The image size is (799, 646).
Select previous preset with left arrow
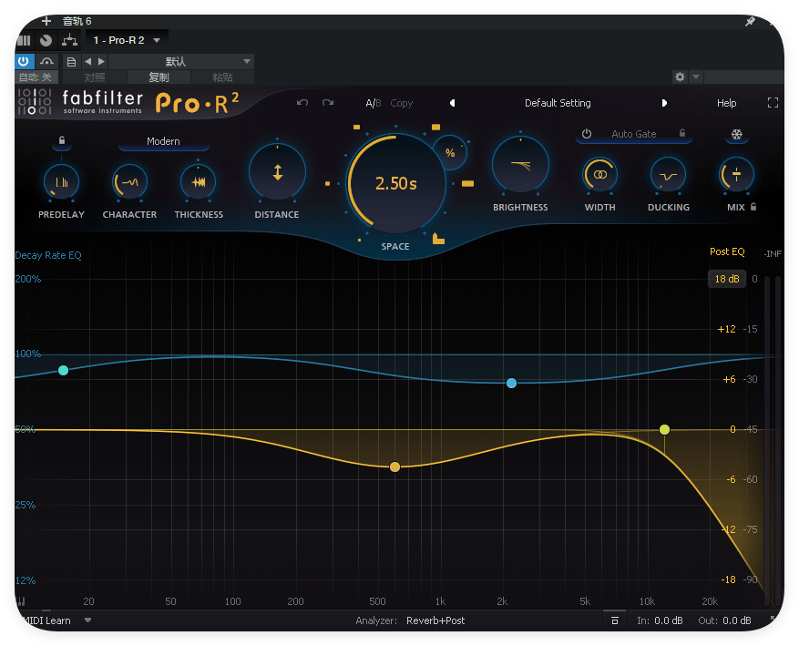[x=452, y=103]
